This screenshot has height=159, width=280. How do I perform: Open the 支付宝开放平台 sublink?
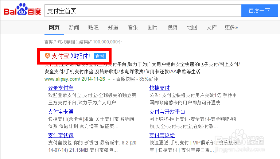[x=167, y=112]
